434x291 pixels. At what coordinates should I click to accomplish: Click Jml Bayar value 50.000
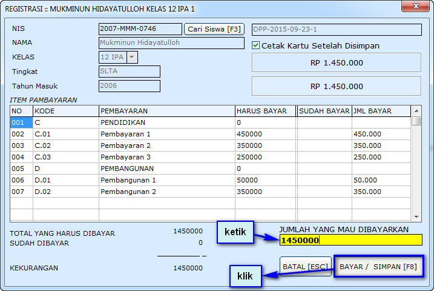click(381, 180)
